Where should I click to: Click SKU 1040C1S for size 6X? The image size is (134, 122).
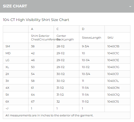click(x=113, y=102)
